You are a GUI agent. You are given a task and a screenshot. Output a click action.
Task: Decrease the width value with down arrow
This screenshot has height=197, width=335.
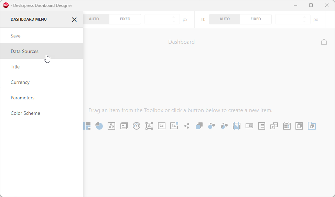coord(174,21)
